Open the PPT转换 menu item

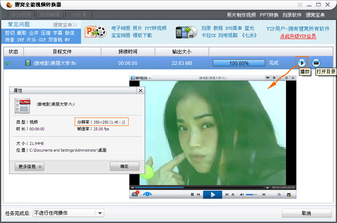269,15
